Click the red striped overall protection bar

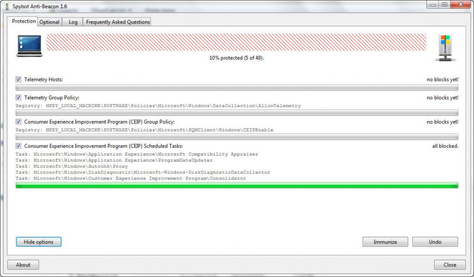(x=237, y=42)
